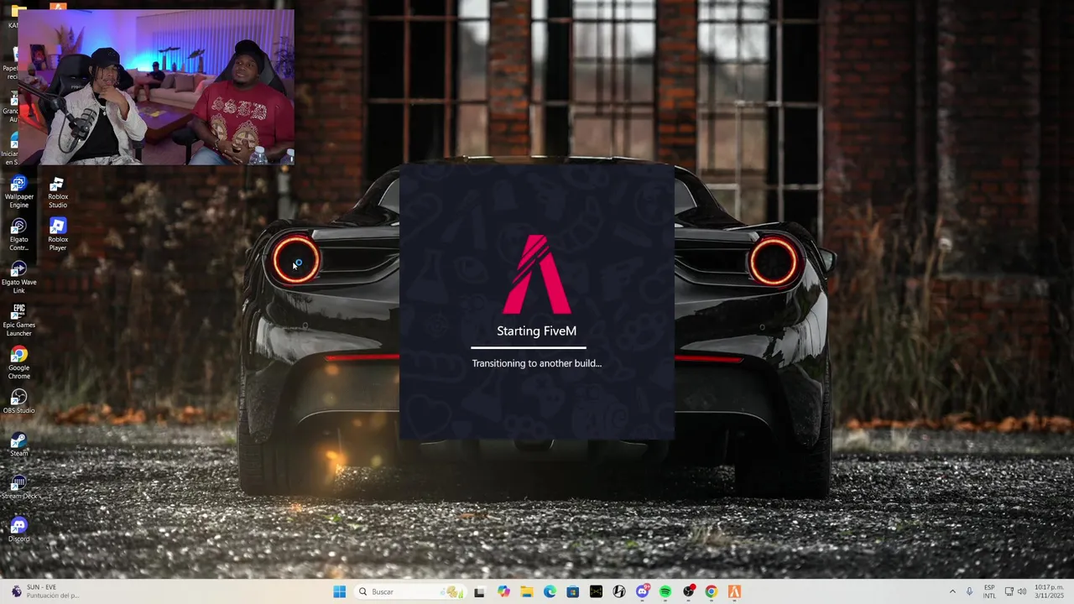Open Copilot from the taskbar
The width and height of the screenshot is (1074, 604).
[x=503, y=591]
